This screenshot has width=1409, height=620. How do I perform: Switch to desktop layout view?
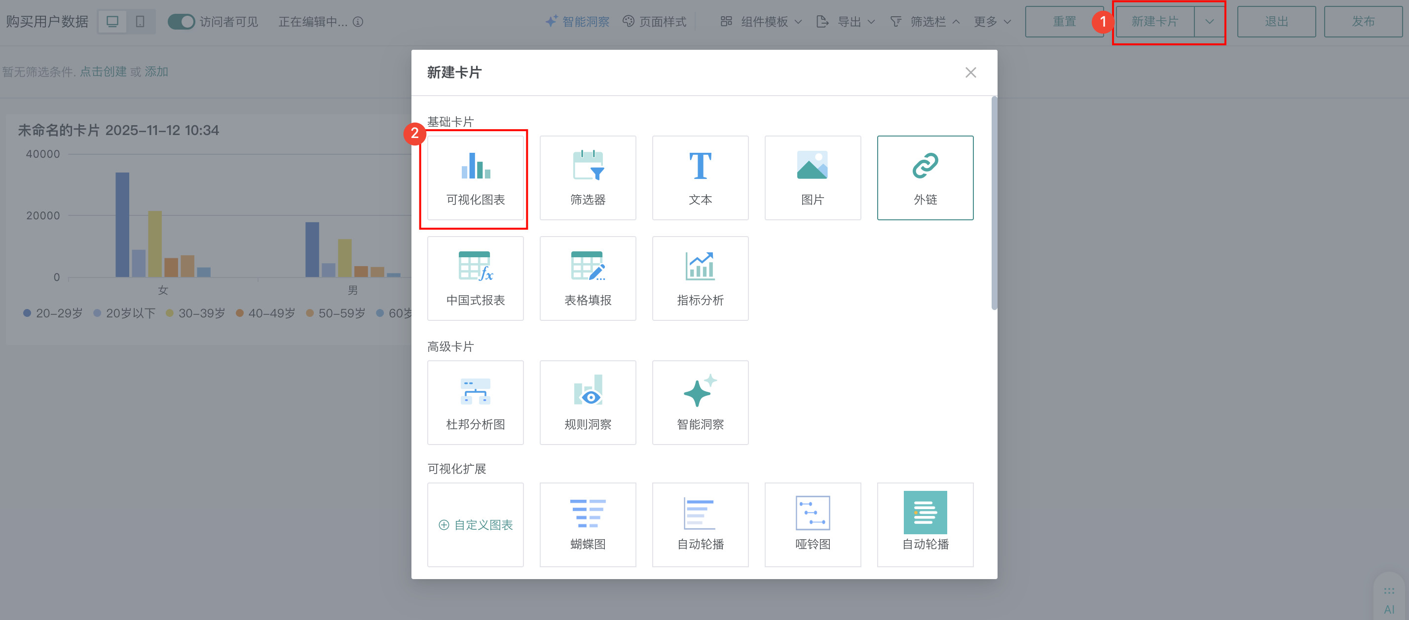coord(112,22)
